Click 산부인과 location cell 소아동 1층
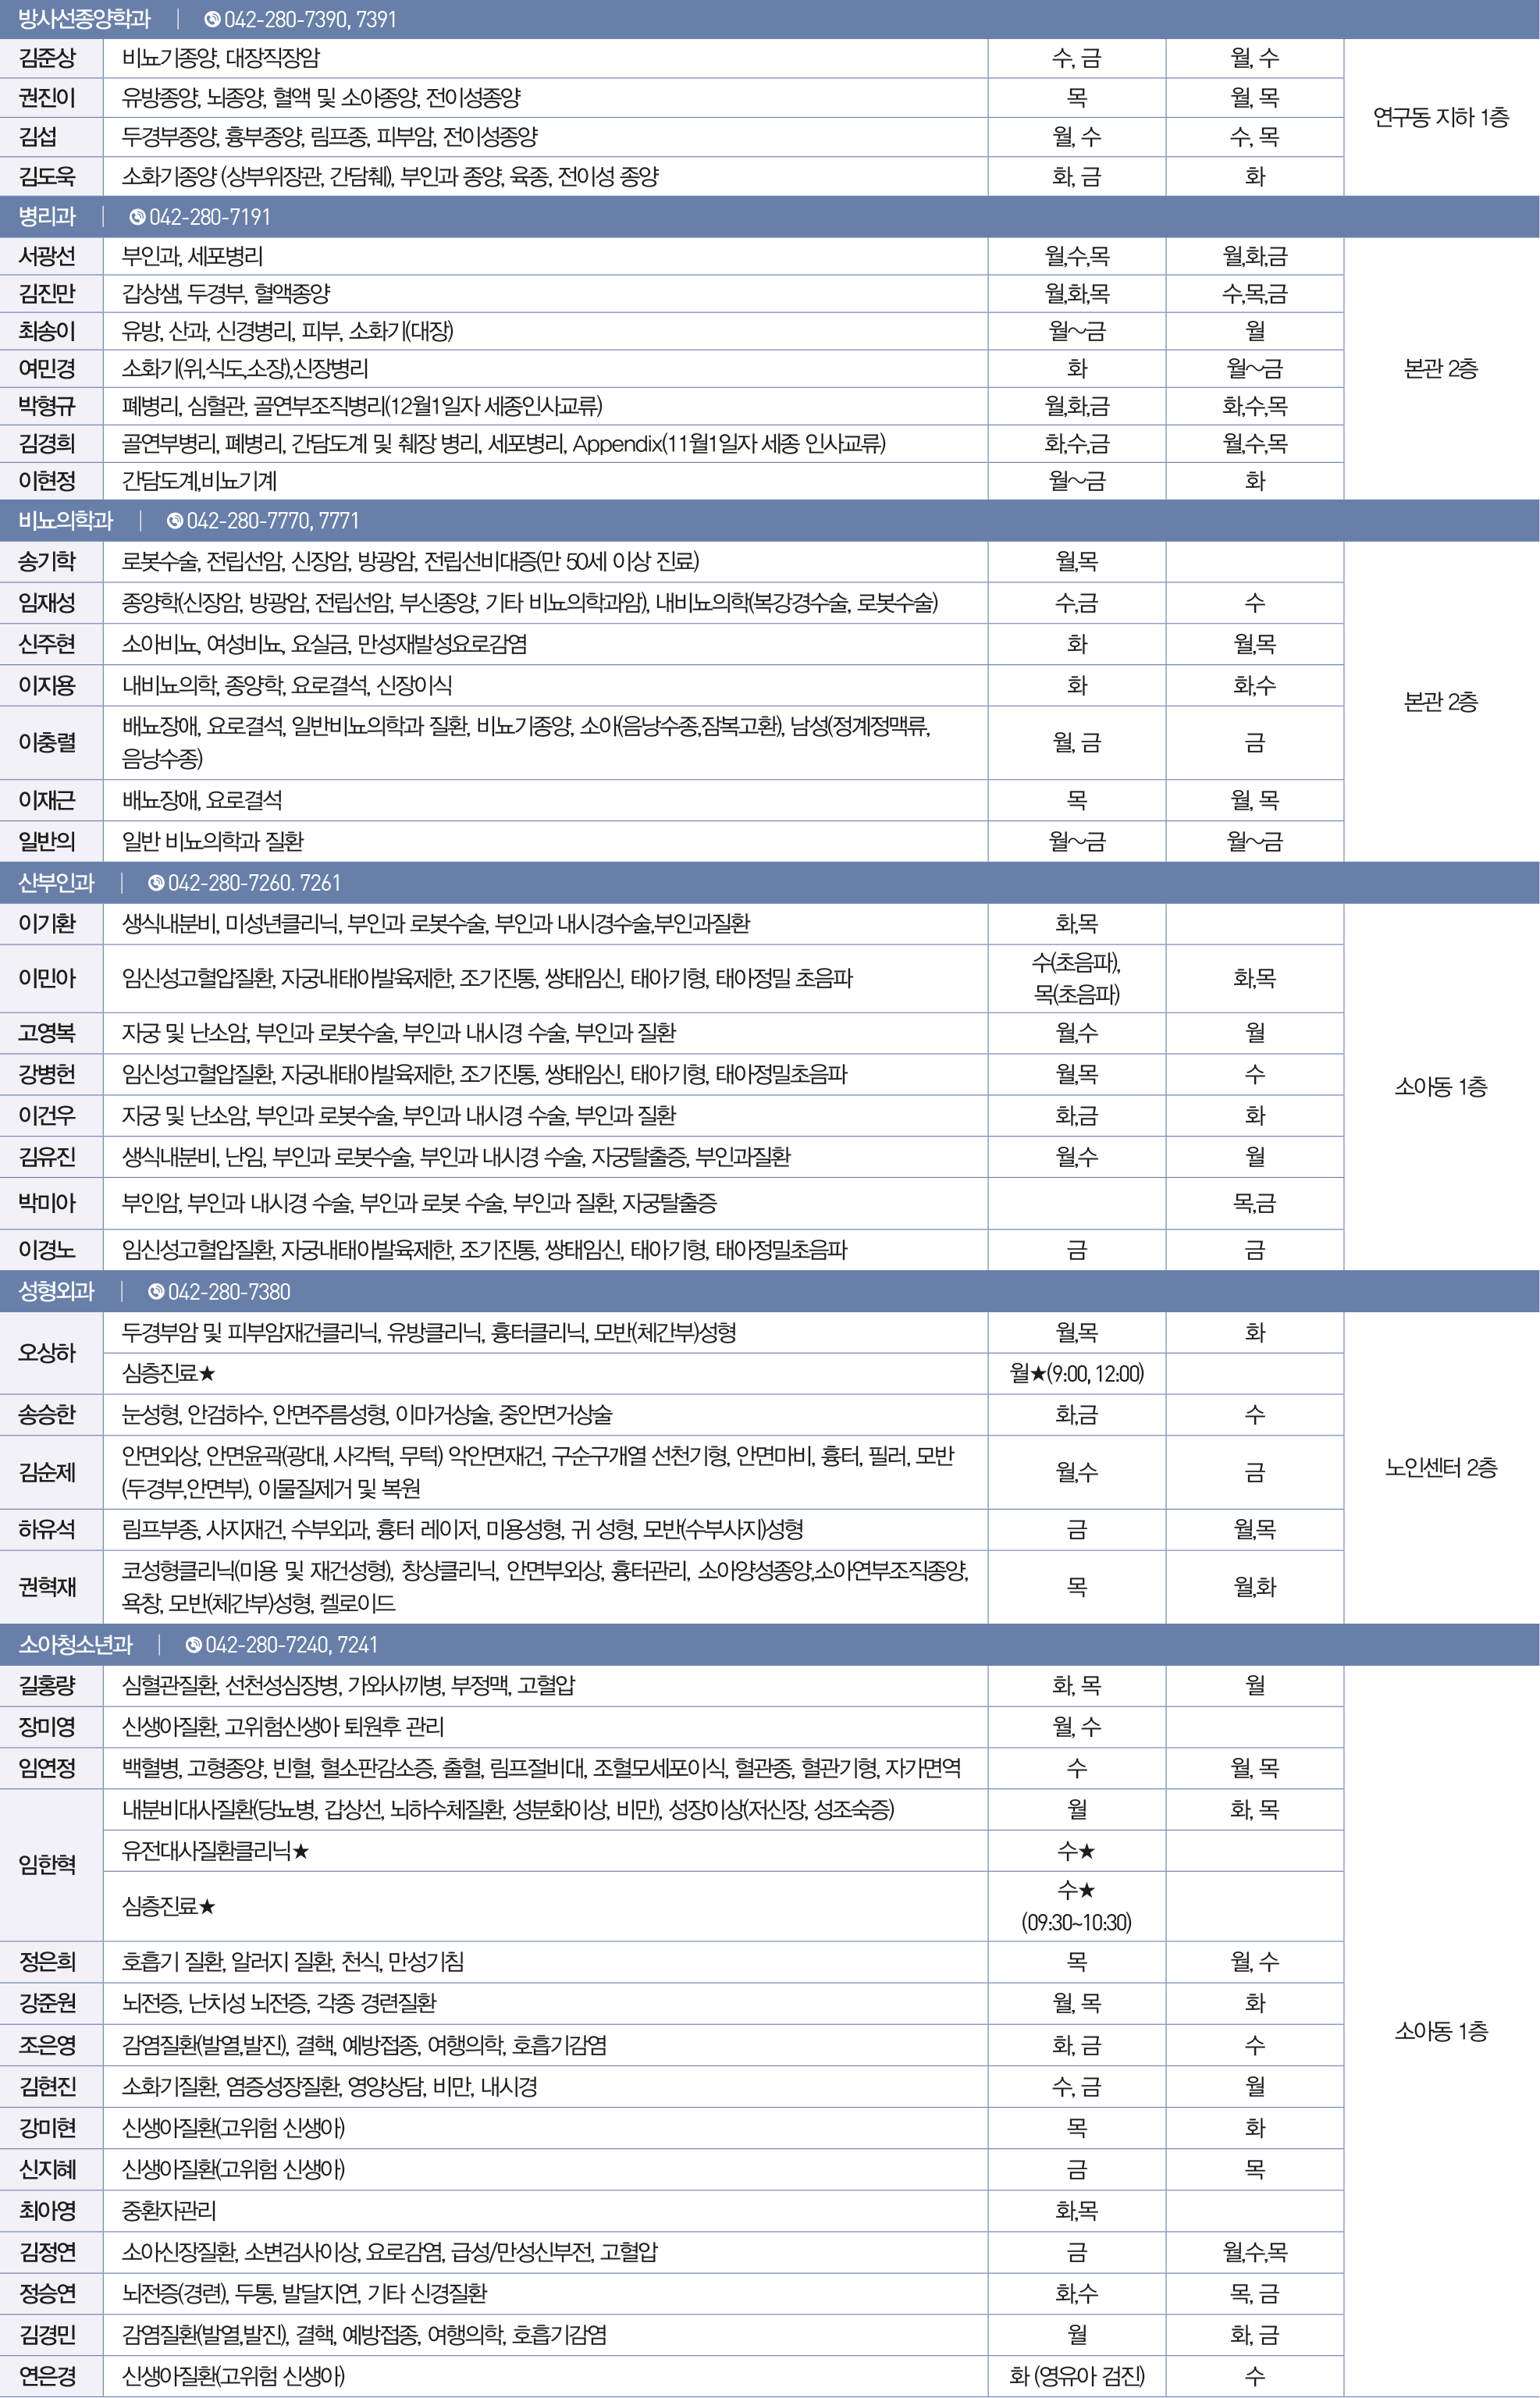 point(1441,1087)
